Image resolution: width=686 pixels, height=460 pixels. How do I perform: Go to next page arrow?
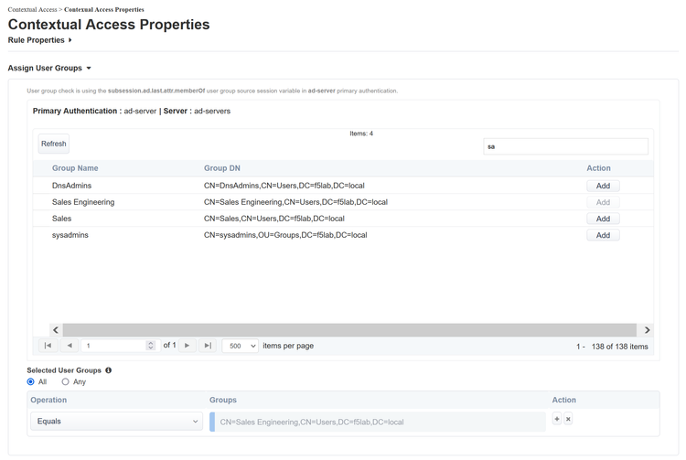click(x=188, y=346)
